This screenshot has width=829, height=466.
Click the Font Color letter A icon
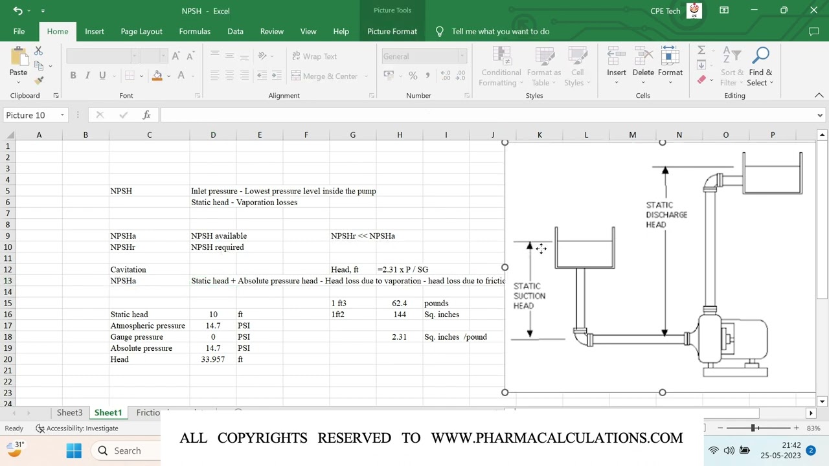coord(181,76)
